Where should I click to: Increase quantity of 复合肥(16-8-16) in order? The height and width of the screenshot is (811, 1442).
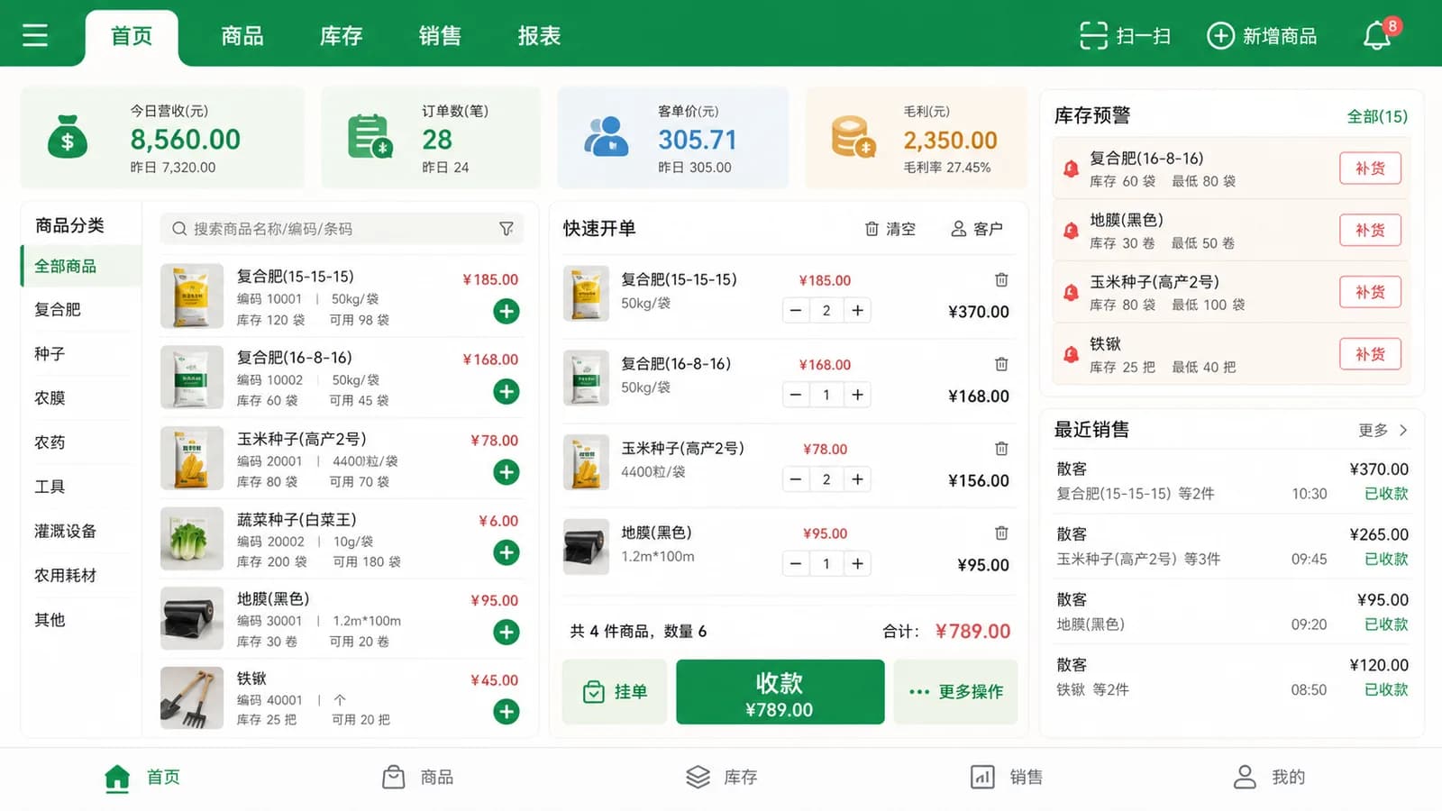(857, 395)
